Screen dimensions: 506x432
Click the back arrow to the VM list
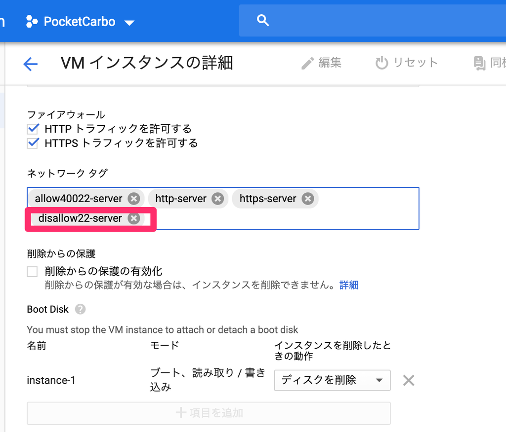(31, 64)
